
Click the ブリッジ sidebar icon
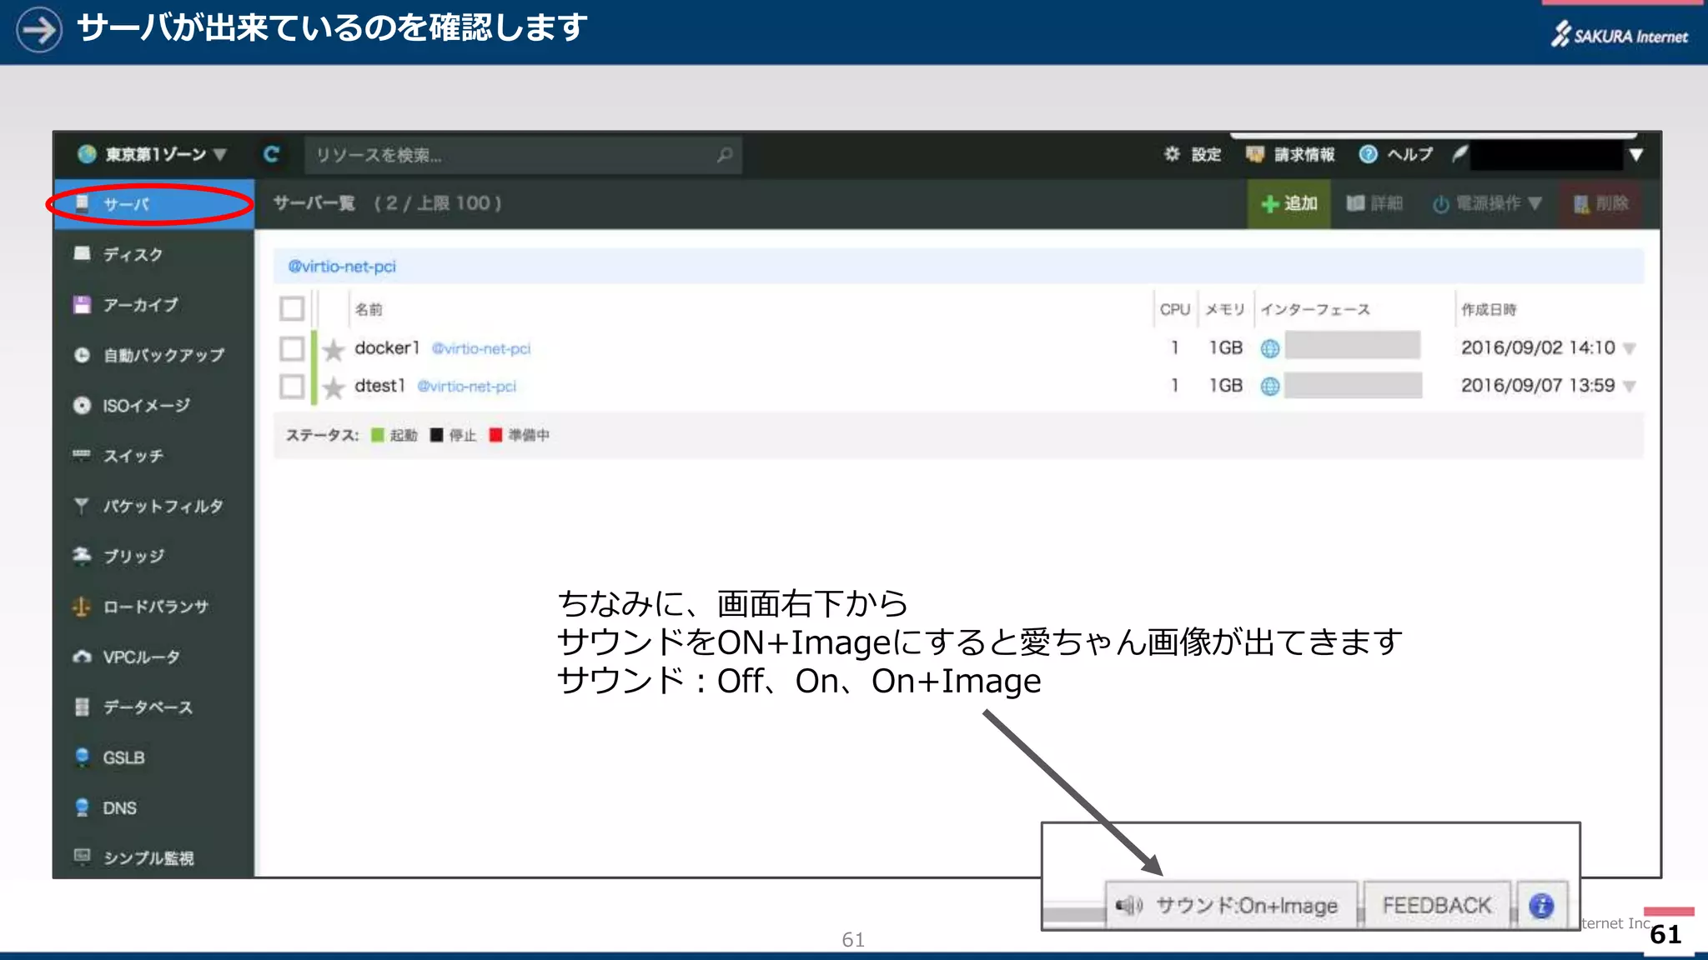tap(82, 555)
